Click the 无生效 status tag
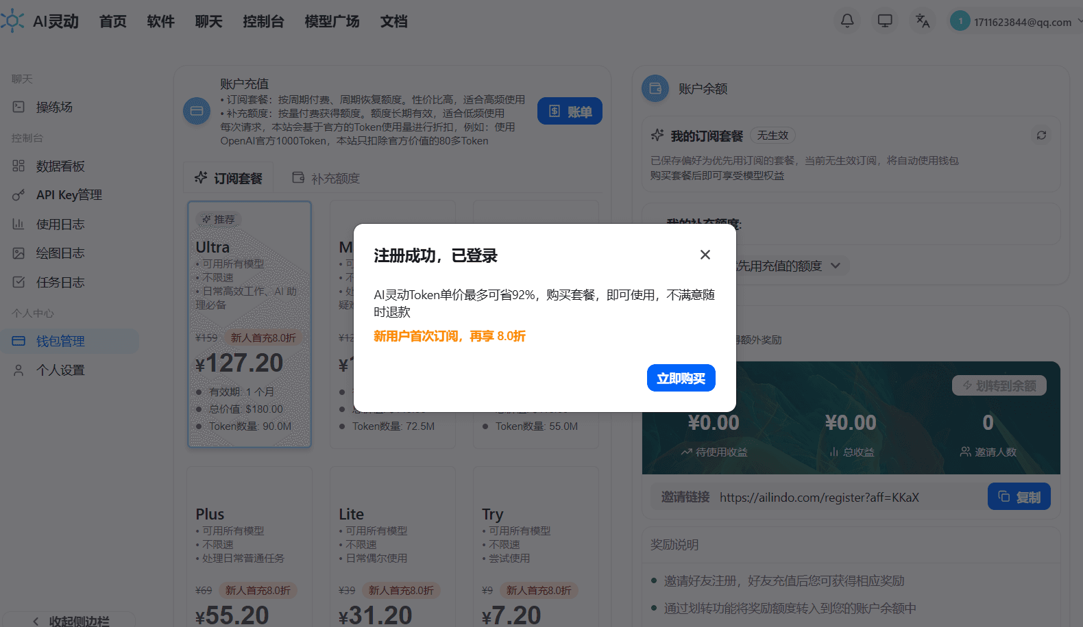The image size is (1083, 627). [x=772, y=136]
